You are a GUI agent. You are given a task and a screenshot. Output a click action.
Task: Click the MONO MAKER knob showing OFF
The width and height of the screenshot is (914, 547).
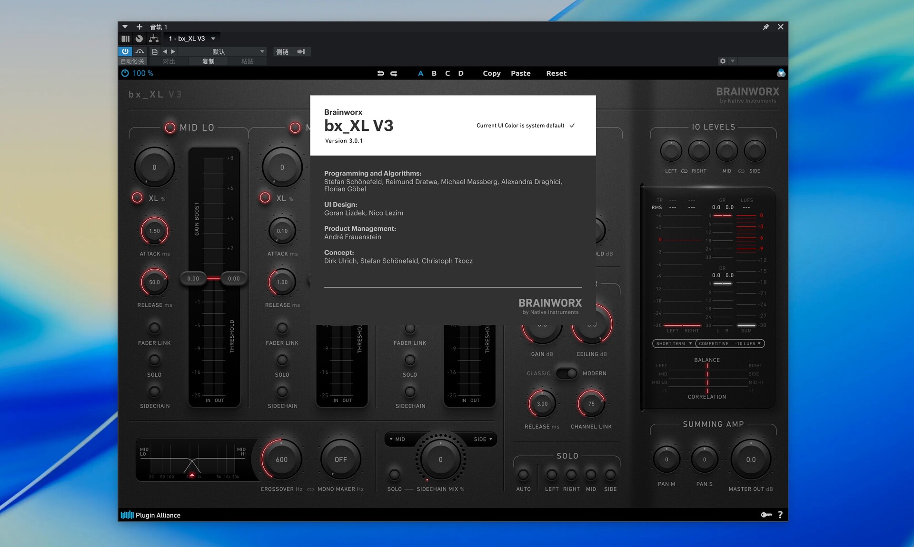[340, 459]
